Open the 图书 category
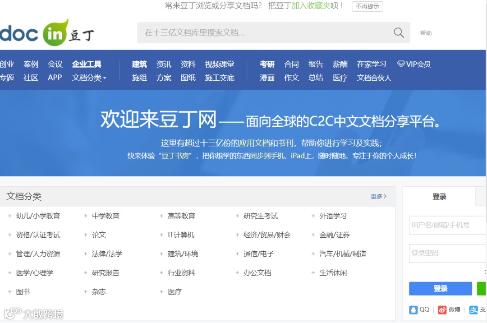The height and width of the screenshot is (323, 487). pos(23,292)
